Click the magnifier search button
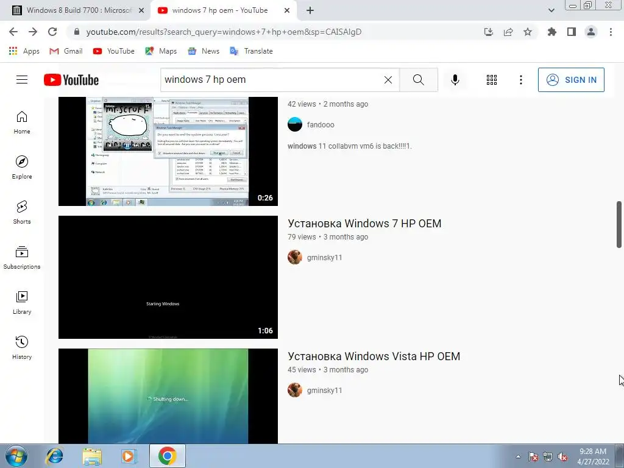The height and width of the screenshot is (468, 624). pos(418,80)
